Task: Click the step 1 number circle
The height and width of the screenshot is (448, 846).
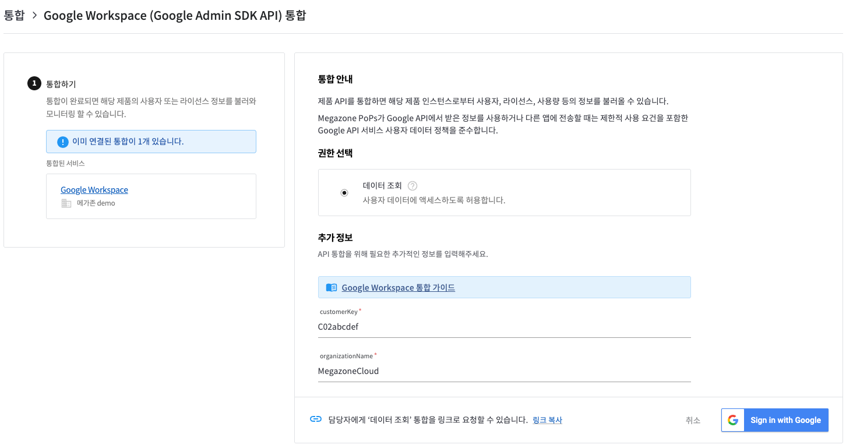Action: tap(34, 84)
